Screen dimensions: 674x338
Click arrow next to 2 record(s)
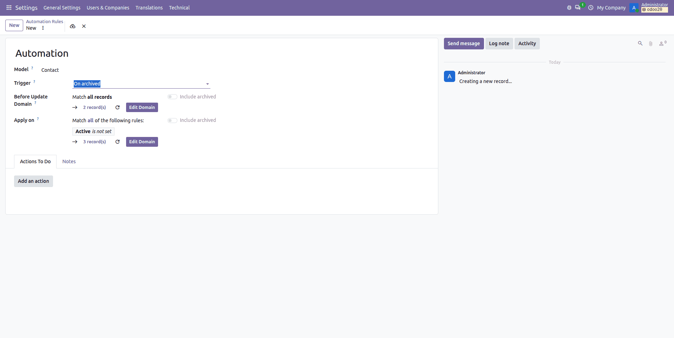click(x=75, y=108)
